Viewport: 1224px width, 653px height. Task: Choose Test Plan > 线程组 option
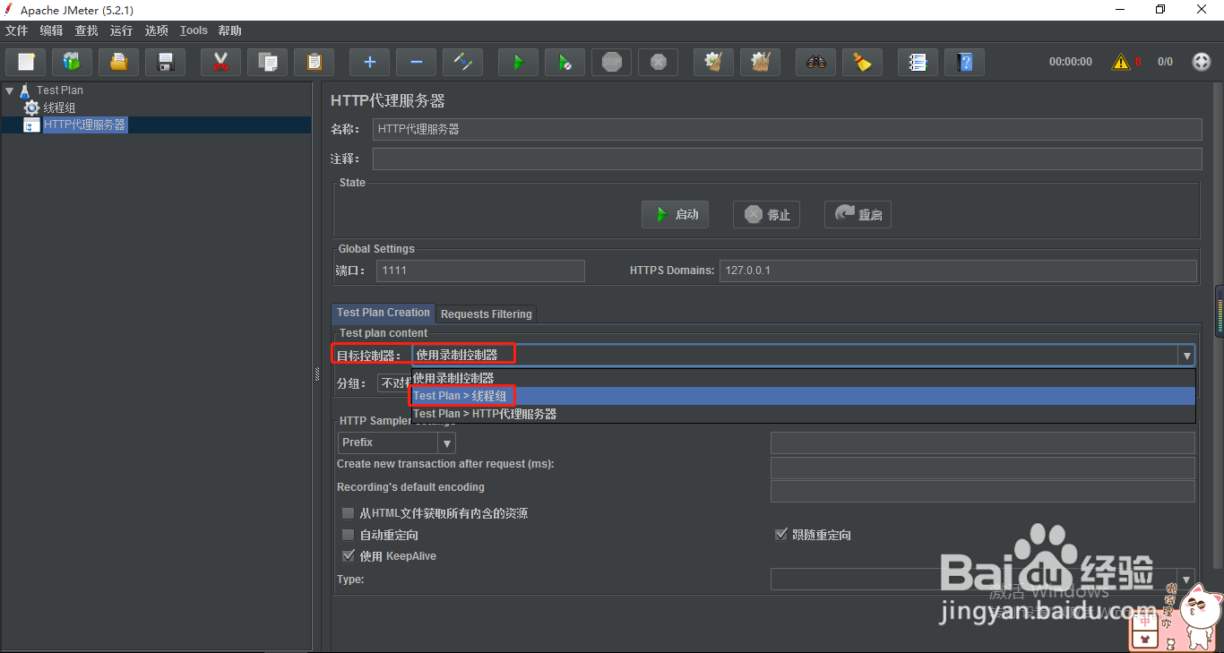(x=803, y=396)
